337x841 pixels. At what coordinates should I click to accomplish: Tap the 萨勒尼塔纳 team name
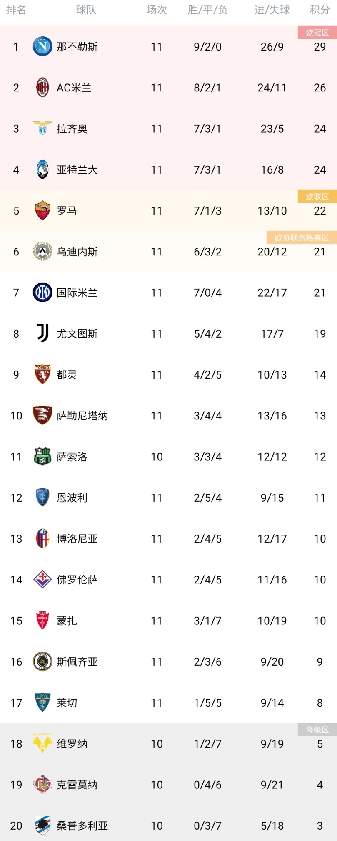coord(82,416)
